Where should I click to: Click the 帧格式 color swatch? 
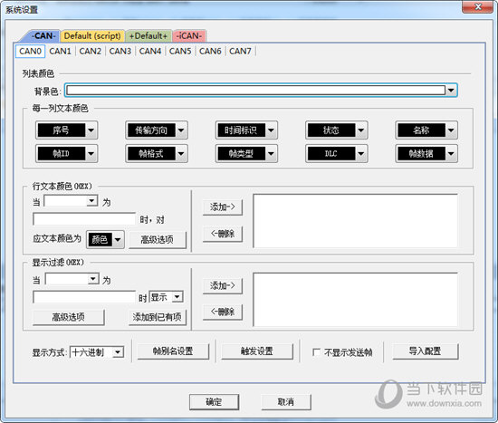point(151,153)
